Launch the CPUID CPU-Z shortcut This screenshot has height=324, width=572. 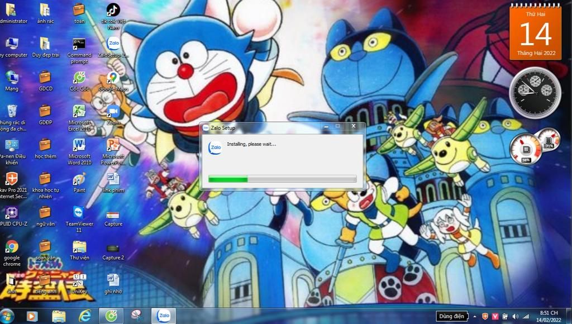(x=12, y=216)
